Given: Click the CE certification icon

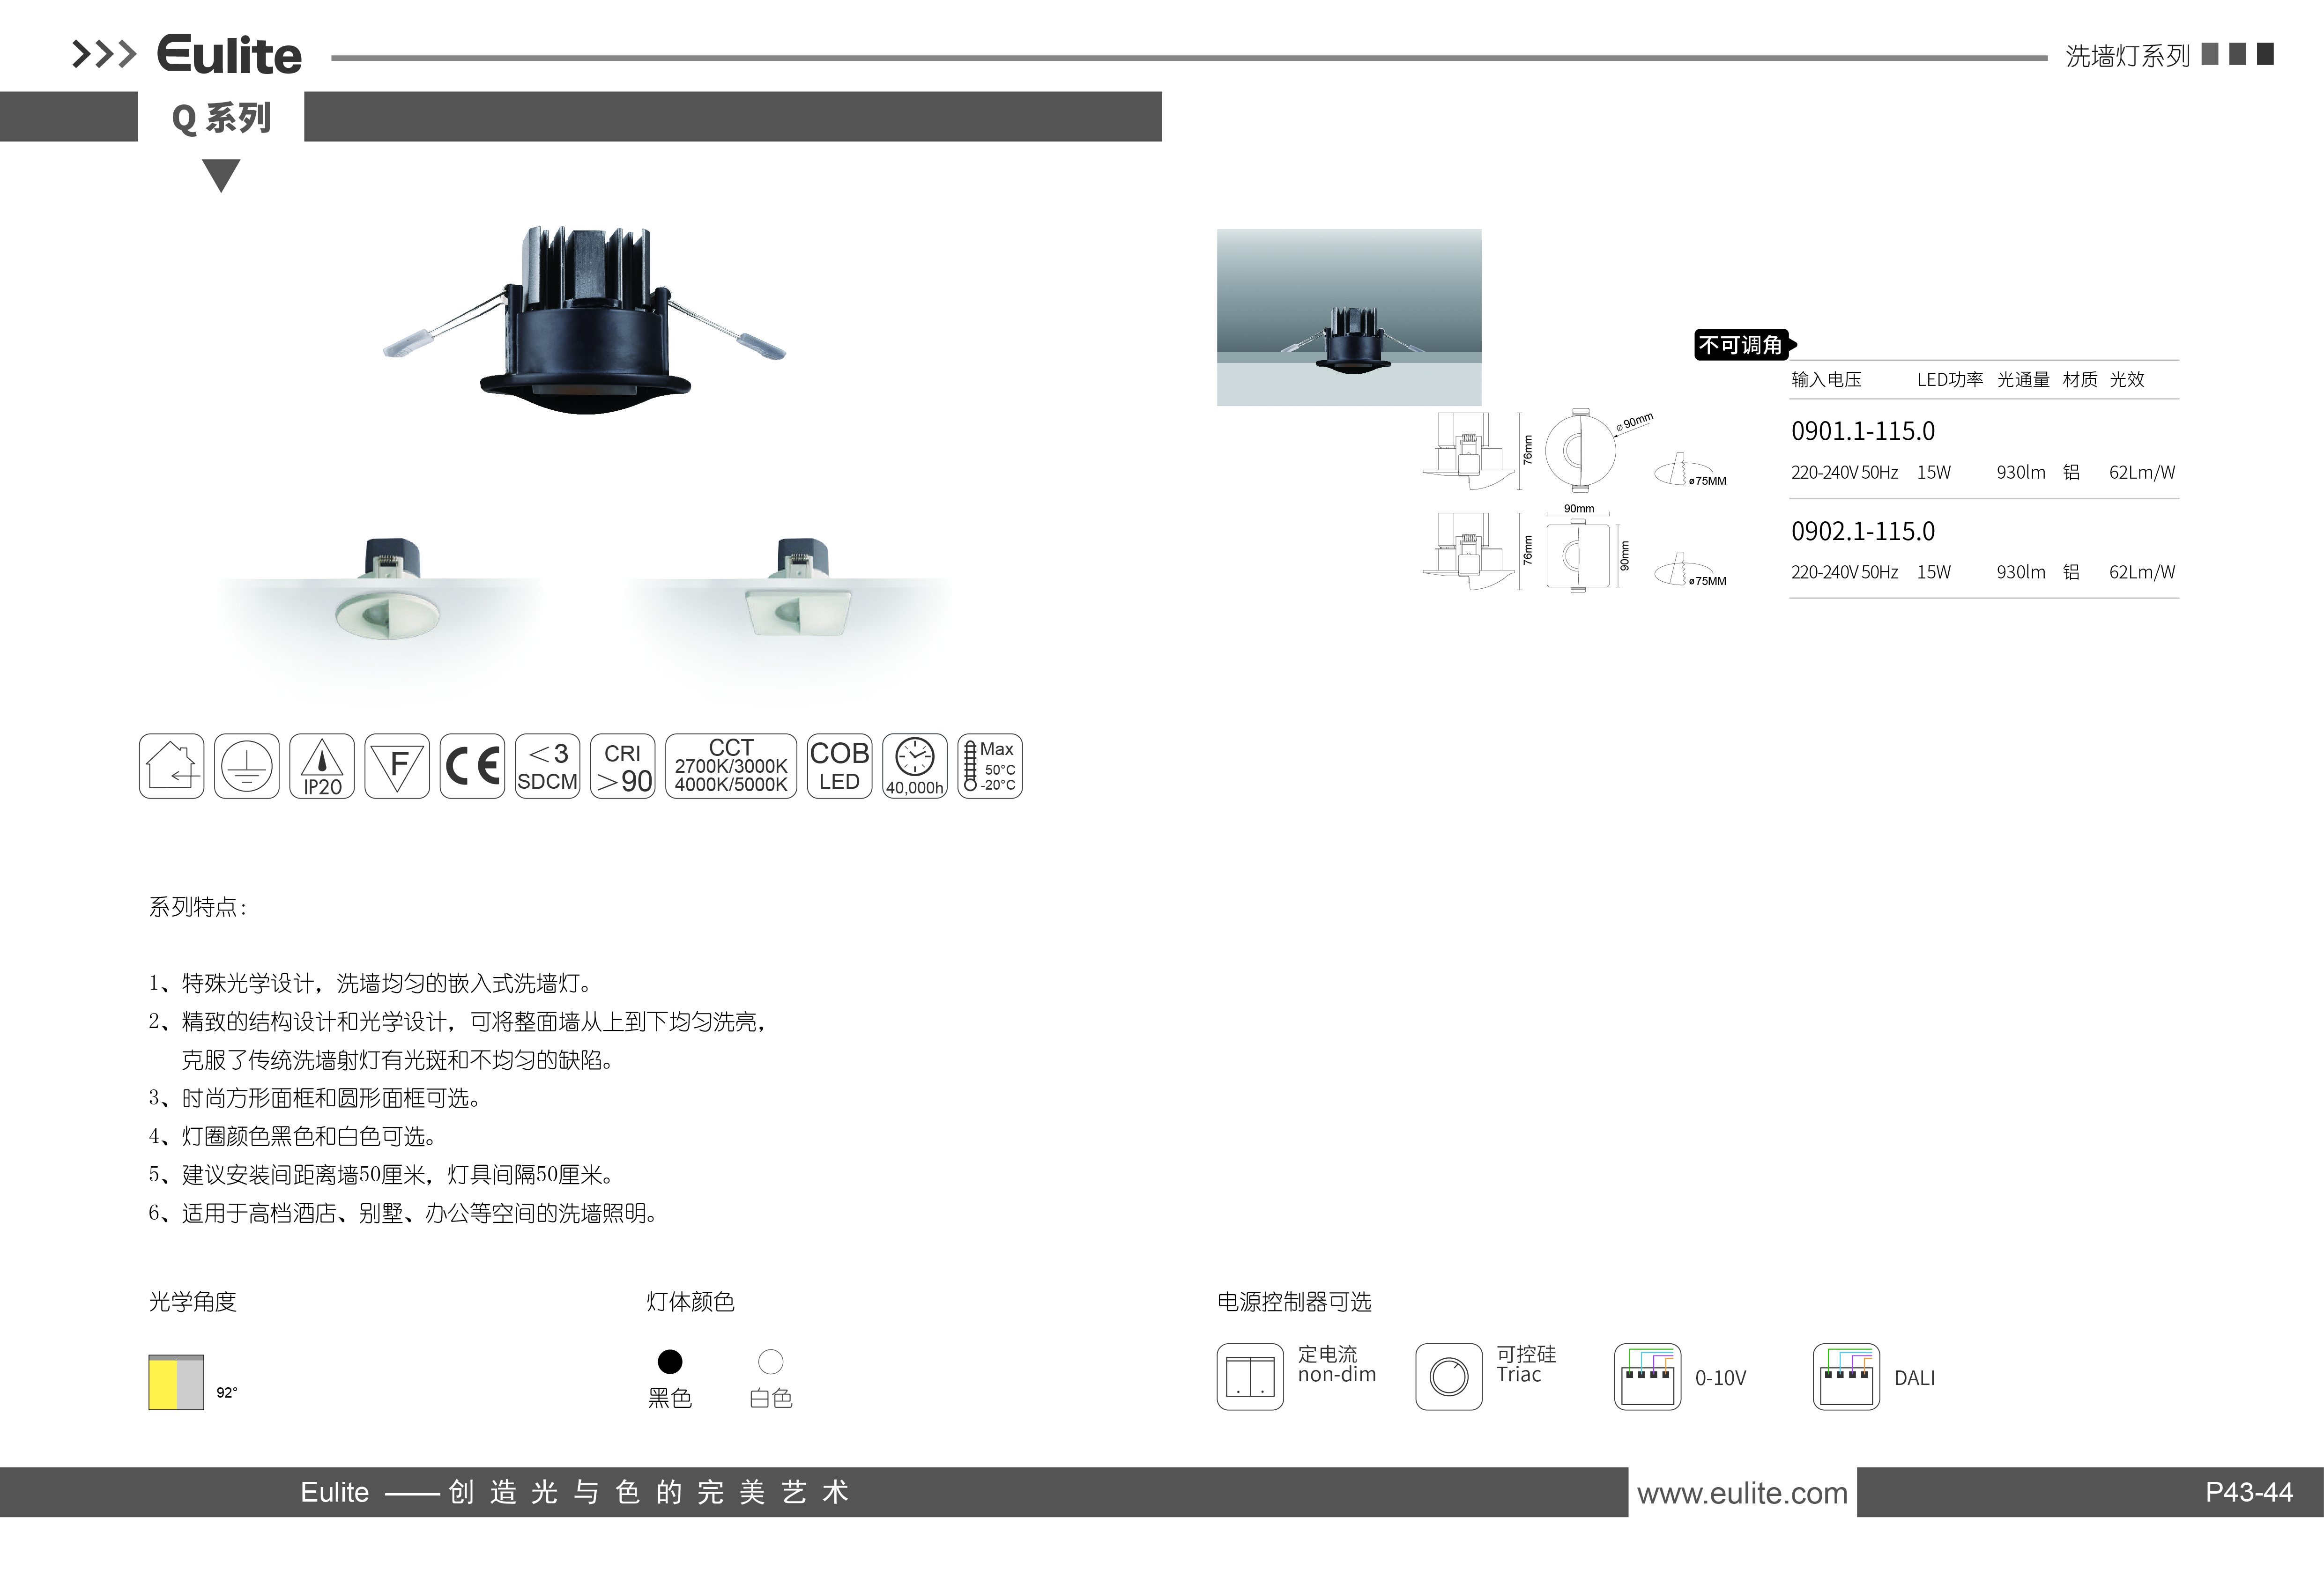Looking at the screenshot, I should point(472,766).
